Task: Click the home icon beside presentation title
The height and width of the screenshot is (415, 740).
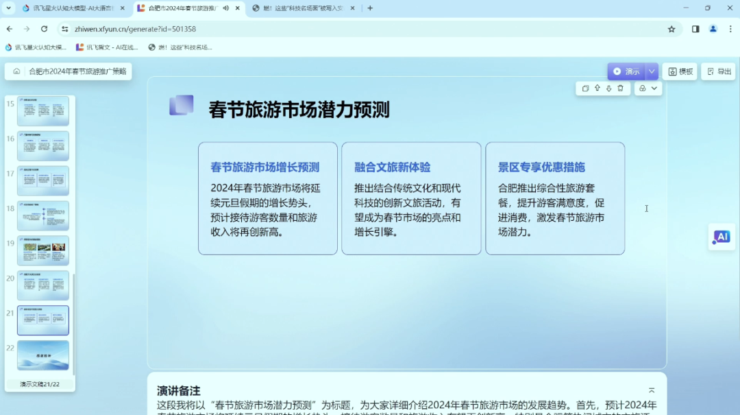Action: coord(16,71)
